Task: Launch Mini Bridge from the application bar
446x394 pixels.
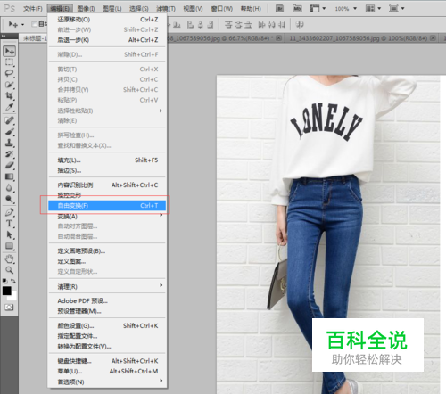Action: pyautogui.click(x=297, y=9)
